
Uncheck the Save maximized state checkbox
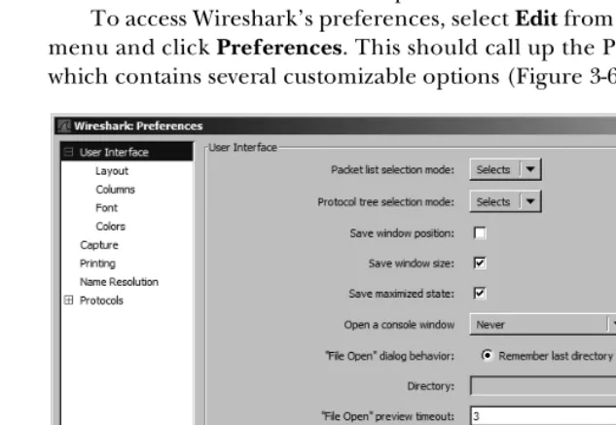480,294
